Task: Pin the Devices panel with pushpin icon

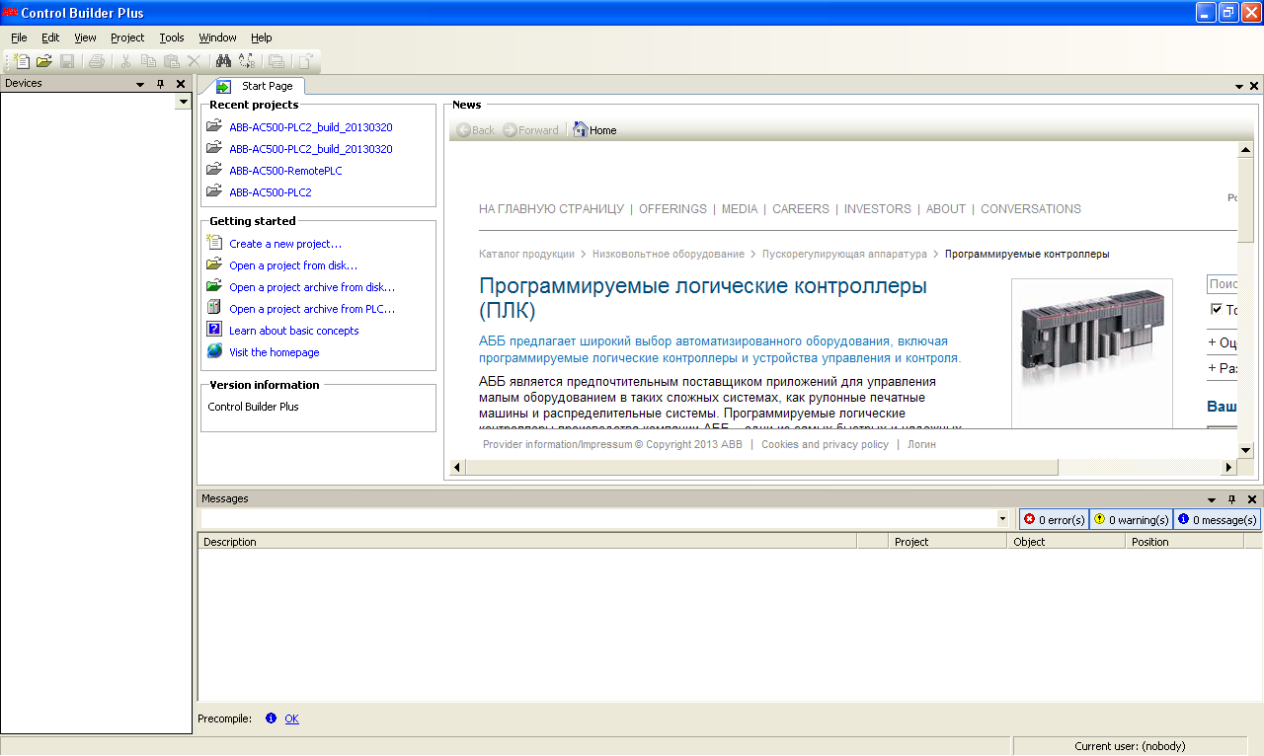Action: pos(161,84)
